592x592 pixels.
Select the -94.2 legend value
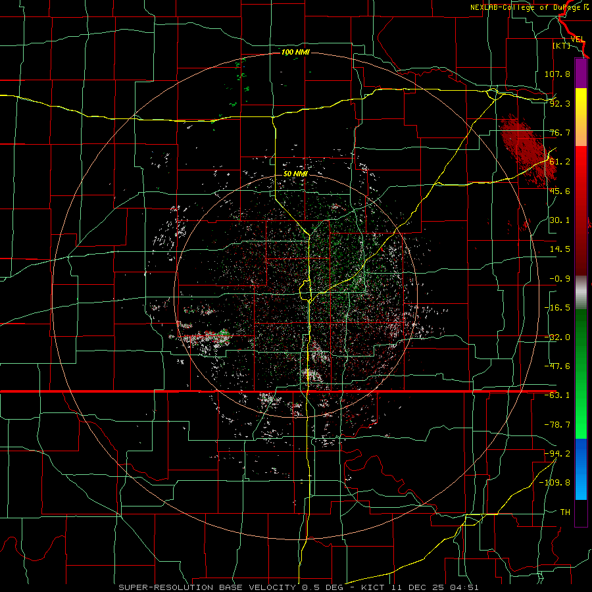[x=557, y=453]
